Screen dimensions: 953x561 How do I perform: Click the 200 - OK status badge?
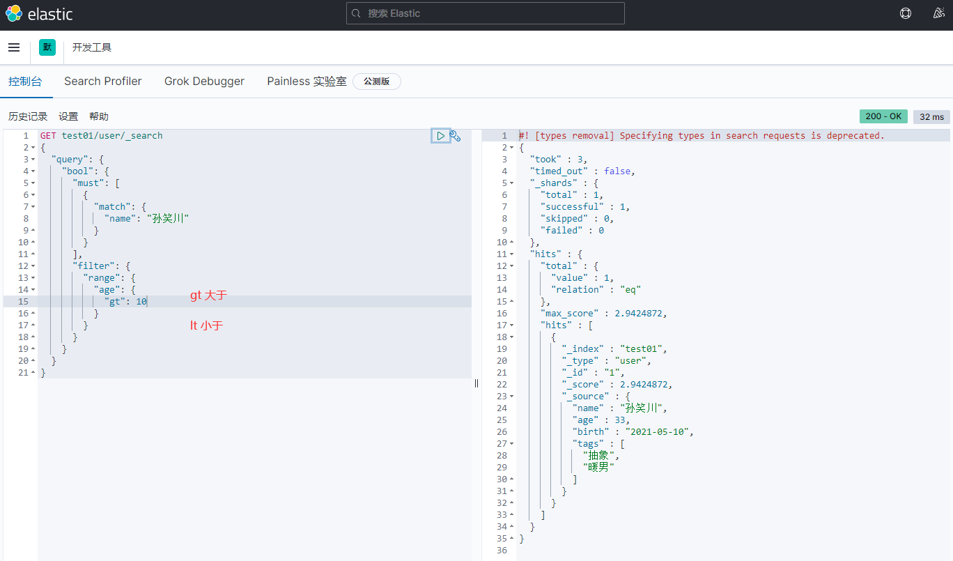coord(883,116)
